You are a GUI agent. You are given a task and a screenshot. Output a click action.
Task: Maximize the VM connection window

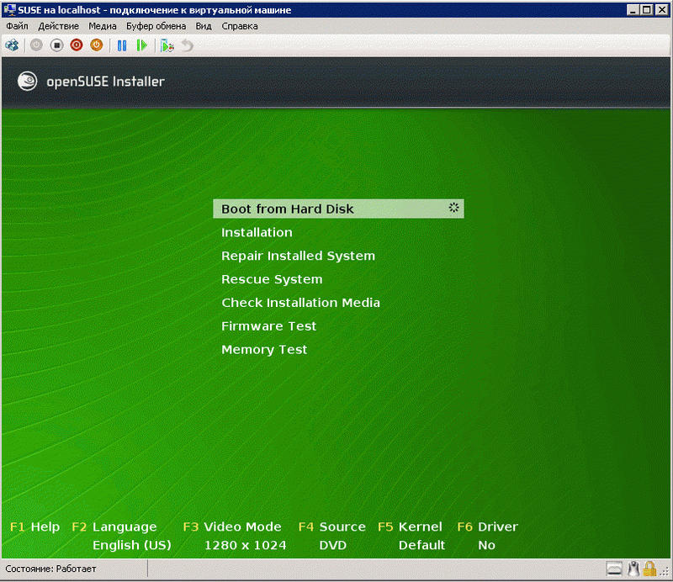click(647, 9)
